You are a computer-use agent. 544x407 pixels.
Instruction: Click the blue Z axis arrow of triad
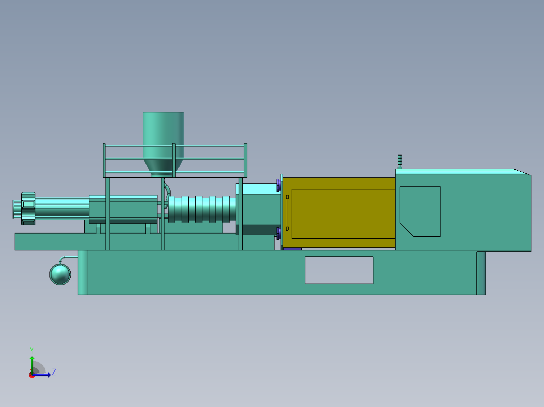pyautogui.click(x=41, y=375)
